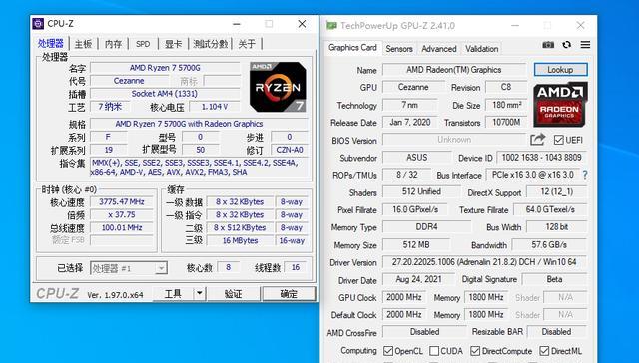Toggle the UEFI checkbox
The image size is (639, 363).
click(x=559, y=140)
